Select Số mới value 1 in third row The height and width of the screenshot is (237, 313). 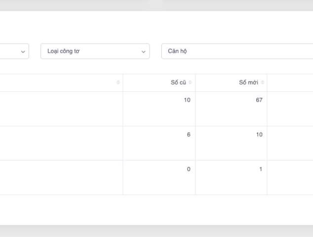tap(260, 169)
